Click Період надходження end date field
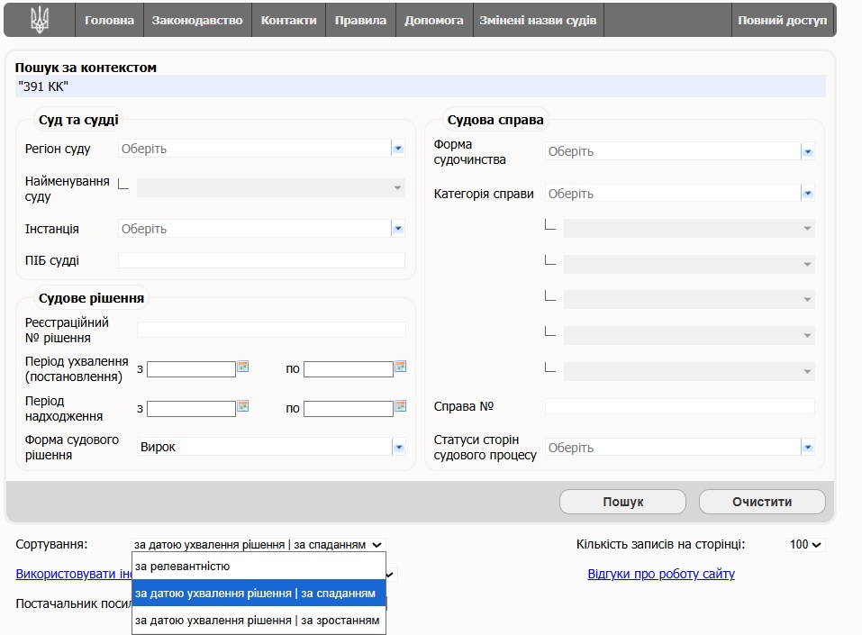Image resolution: width=862 pixels, height=635 pixels. click(x=349, y=409)
